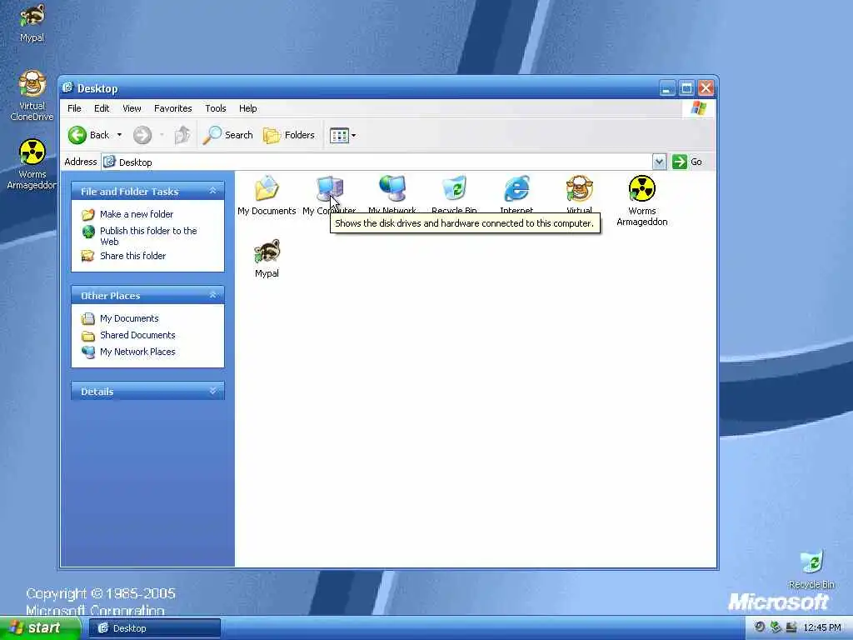The image size is (853, 640).
Task: Click the Views toolbar icon
Action: pyautogui.click(x=339, y=135)
